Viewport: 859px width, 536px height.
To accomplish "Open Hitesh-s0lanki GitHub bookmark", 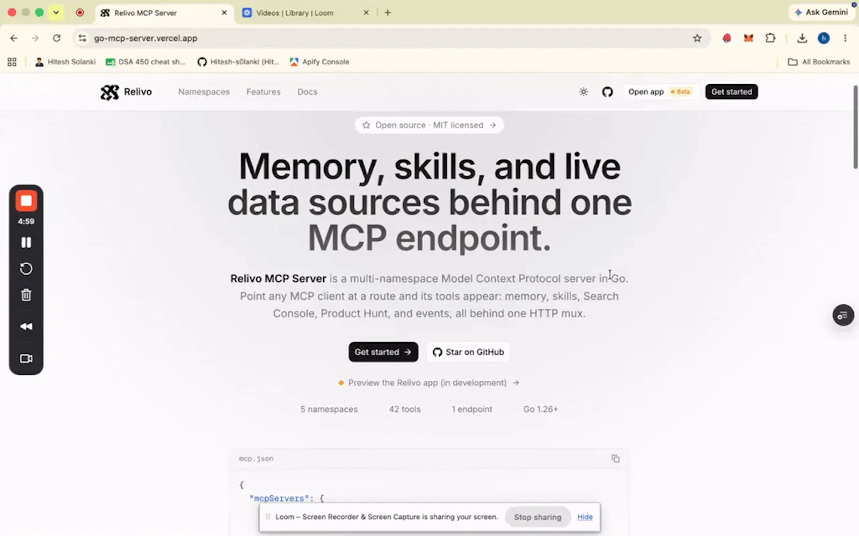I will pyautogui.click(x=238, y=62).
